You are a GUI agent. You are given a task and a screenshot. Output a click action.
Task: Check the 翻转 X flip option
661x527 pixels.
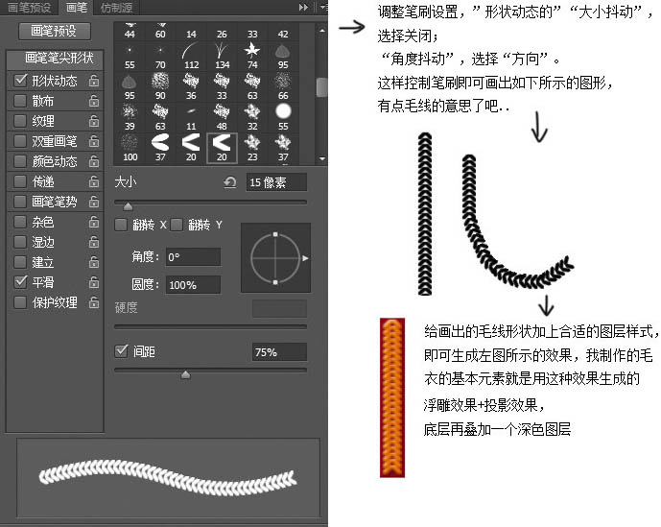pyautogui.click(x=121, y=225)
